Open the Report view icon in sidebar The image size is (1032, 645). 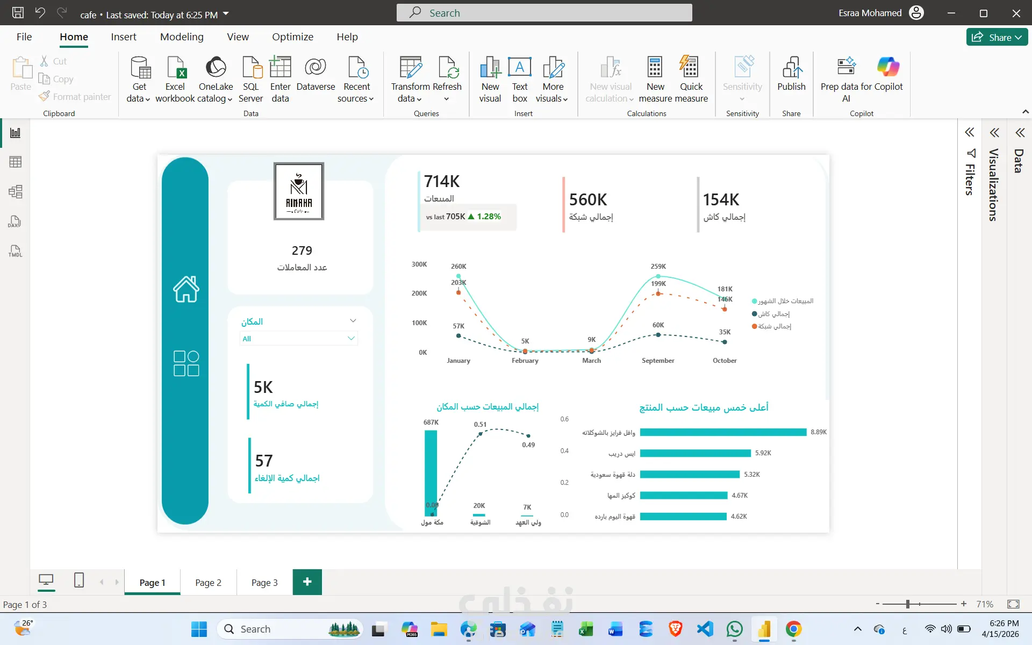(15, 133)
